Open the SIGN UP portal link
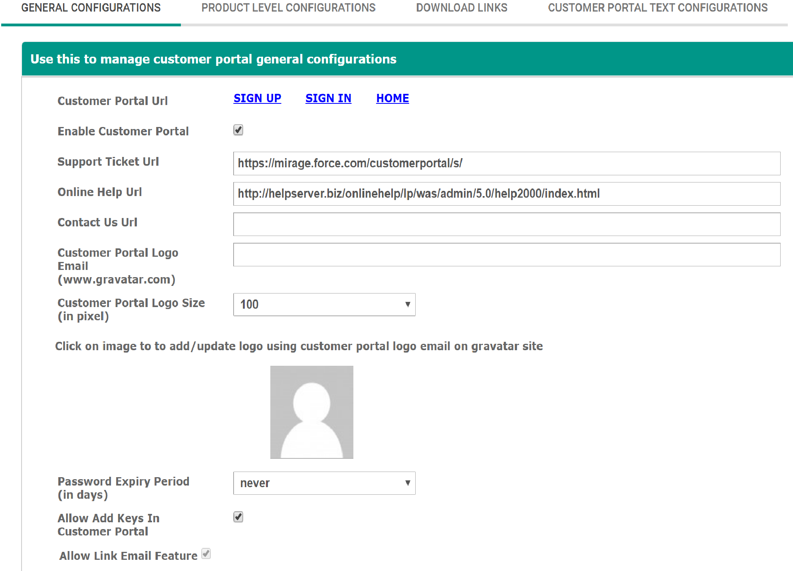The width and height of the screenshot is (793, 571). click(257, 98)
